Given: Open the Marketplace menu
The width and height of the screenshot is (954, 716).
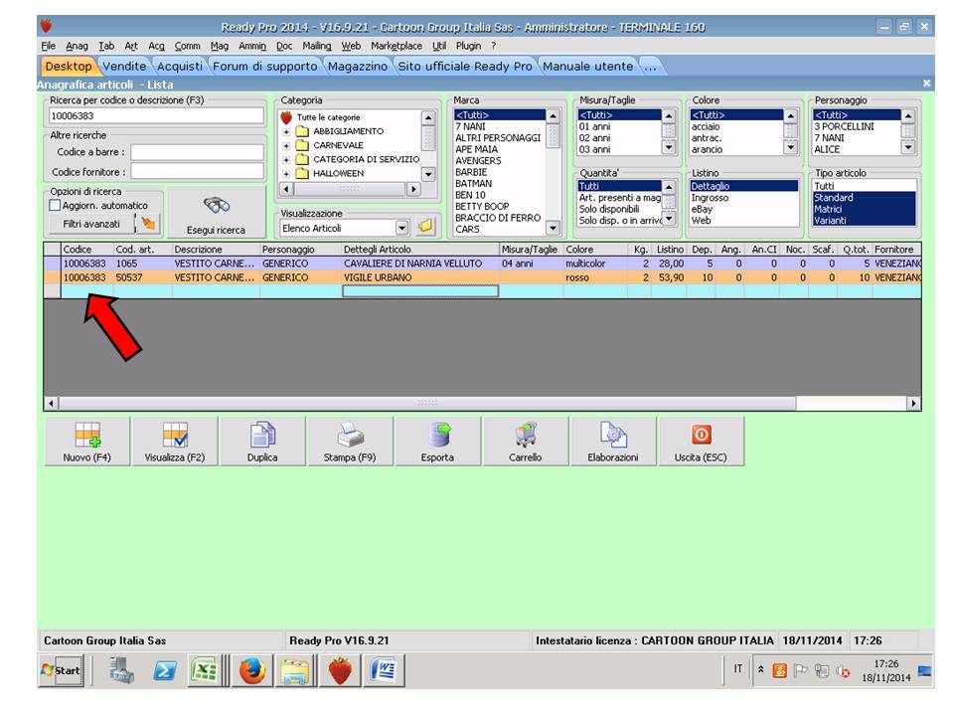Looking at the screenshot, I should (x=397, y=46).
